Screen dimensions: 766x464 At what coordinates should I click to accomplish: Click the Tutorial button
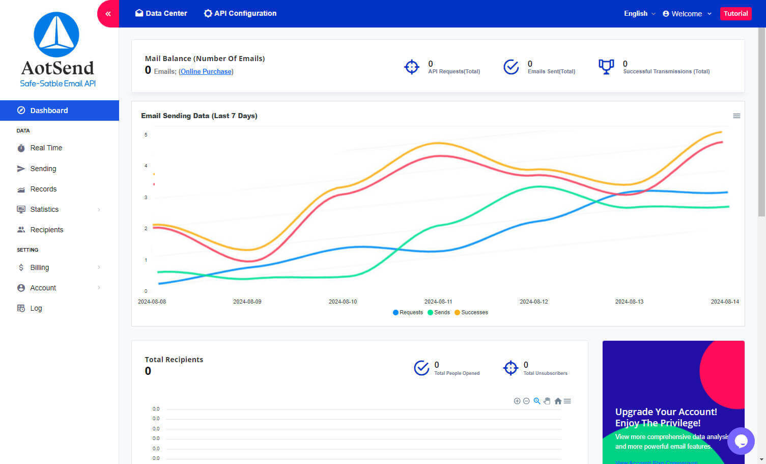coord(735,14)
